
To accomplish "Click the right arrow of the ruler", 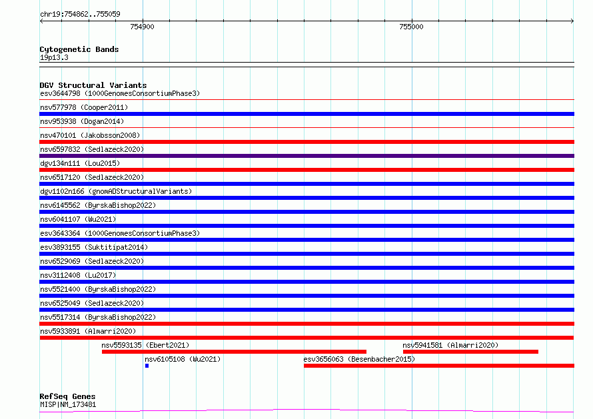I will click(x=572, y=21).
